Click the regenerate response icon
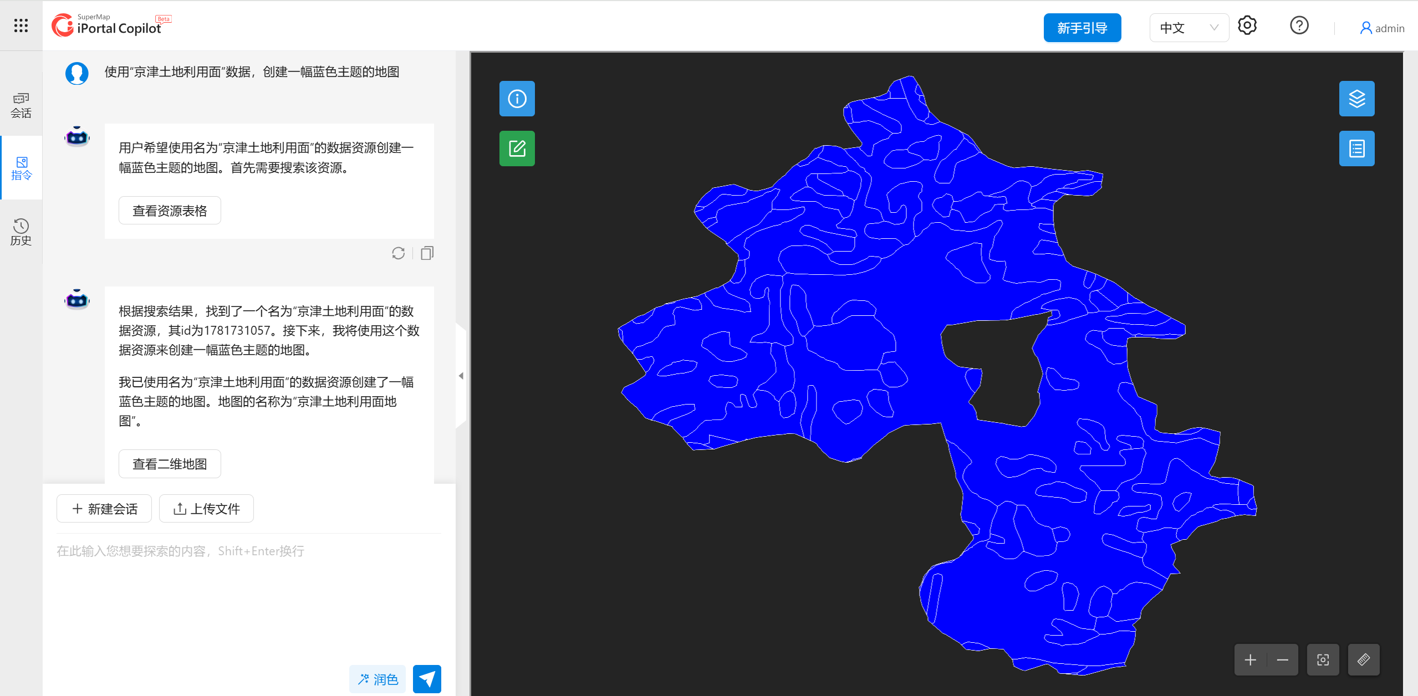Image resolution: width=1418 pixels, height=696 pixels. (398, 253)
